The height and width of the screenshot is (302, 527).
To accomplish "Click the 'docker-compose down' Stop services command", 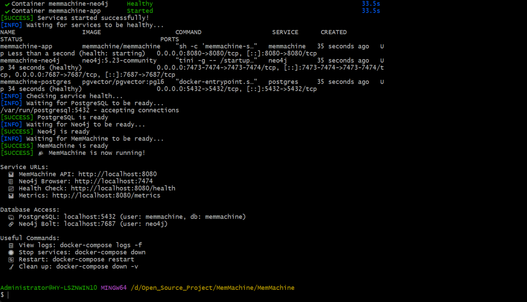I will tap(110, 252).
